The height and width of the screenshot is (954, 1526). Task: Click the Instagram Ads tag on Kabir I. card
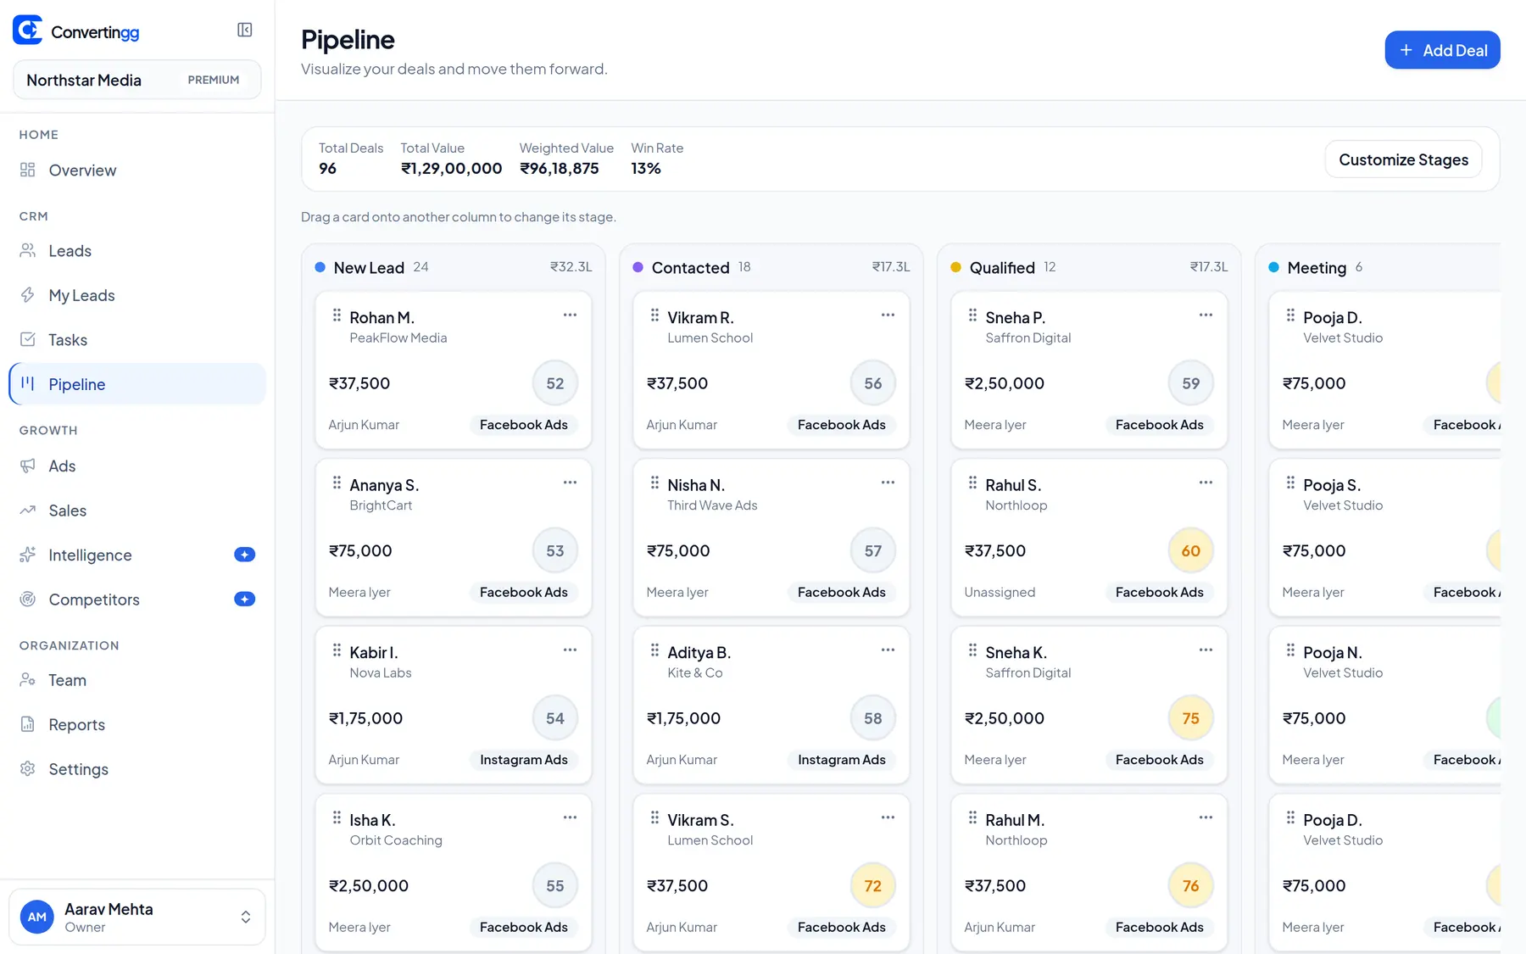point(524,760)
